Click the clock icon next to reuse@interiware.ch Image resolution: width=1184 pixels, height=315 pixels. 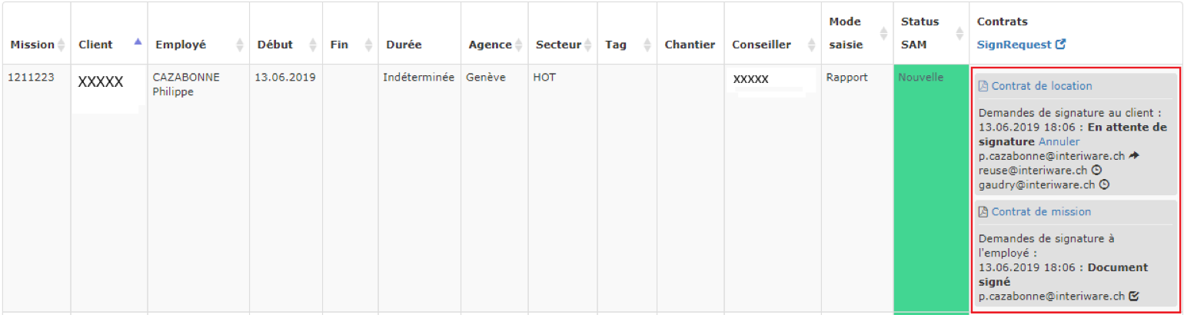click(x=1096, y=171)
